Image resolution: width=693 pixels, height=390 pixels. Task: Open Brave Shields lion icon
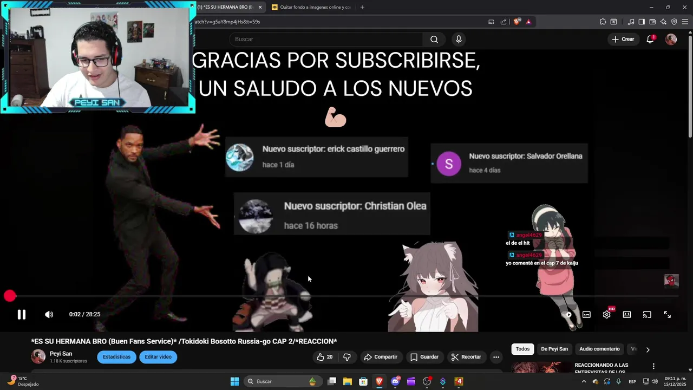pos(517,22)
